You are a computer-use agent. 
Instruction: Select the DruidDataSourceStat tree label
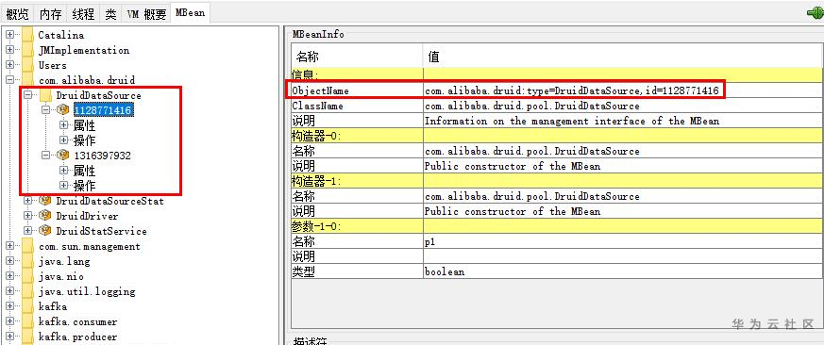coord(109,201)
